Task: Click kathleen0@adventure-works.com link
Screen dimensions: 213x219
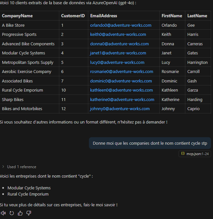Action: [x=121, y=90]
